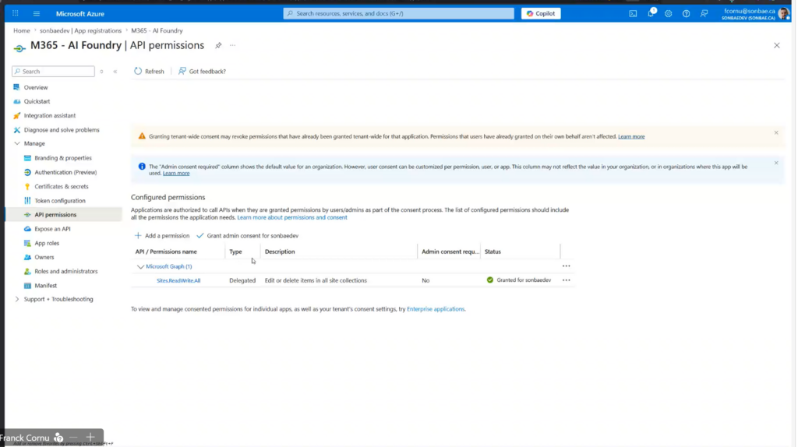Open portal settings gear
Viewport: 798px width, 447px height.
click(x=668, y=14)
